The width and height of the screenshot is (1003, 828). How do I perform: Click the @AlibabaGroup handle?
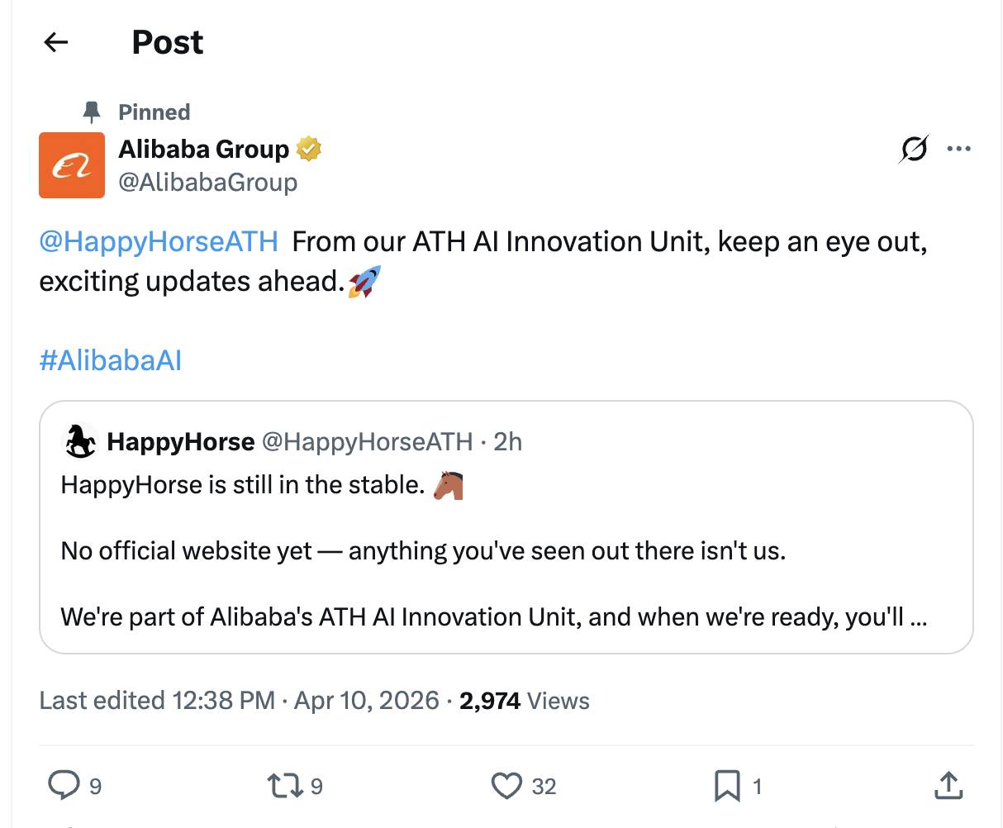[208, 182]
